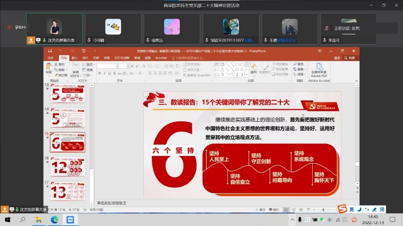Select slide 16 thumbnail in the panel
The image size is (403, 226).
coord(67,166)
